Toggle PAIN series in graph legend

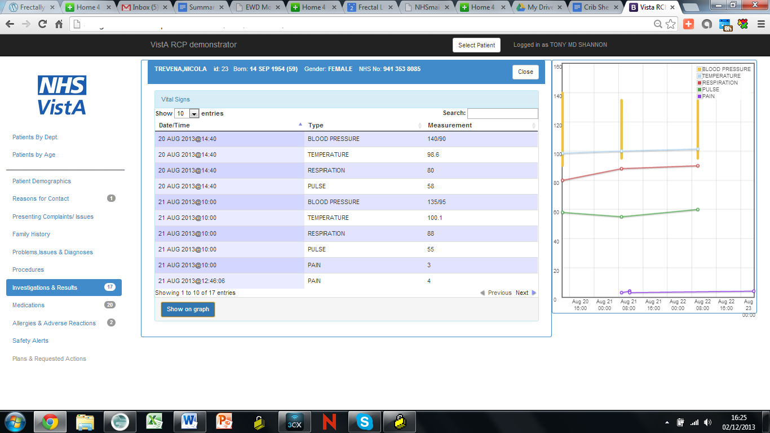click(708, 96)
